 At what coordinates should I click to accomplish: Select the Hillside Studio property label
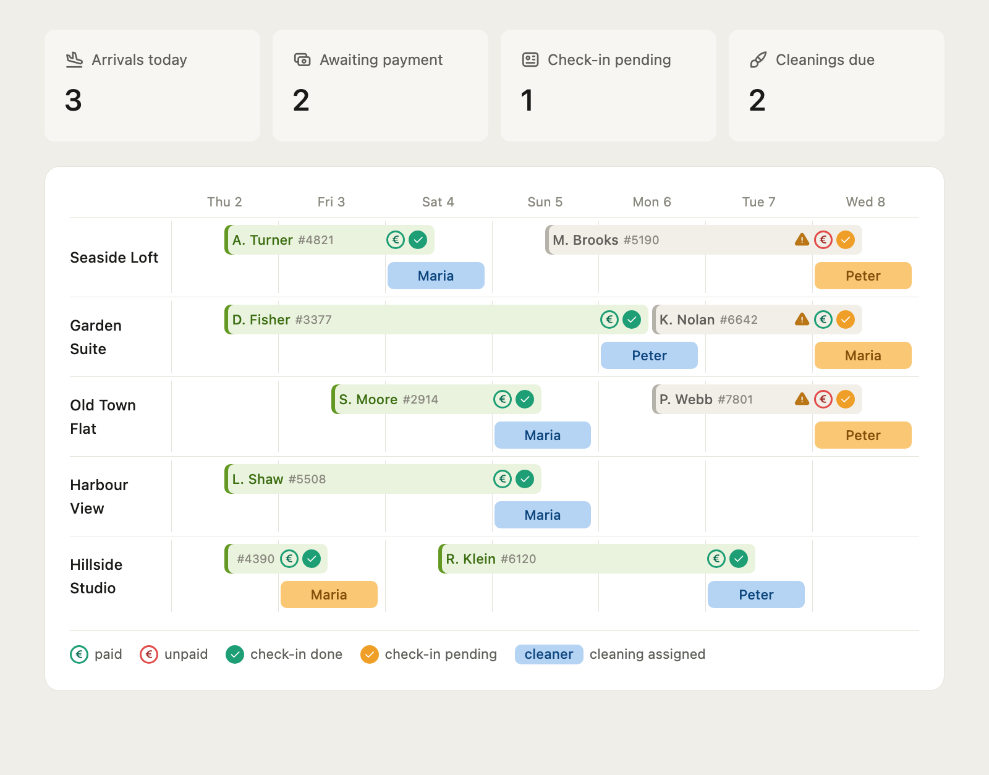(96, 577)
